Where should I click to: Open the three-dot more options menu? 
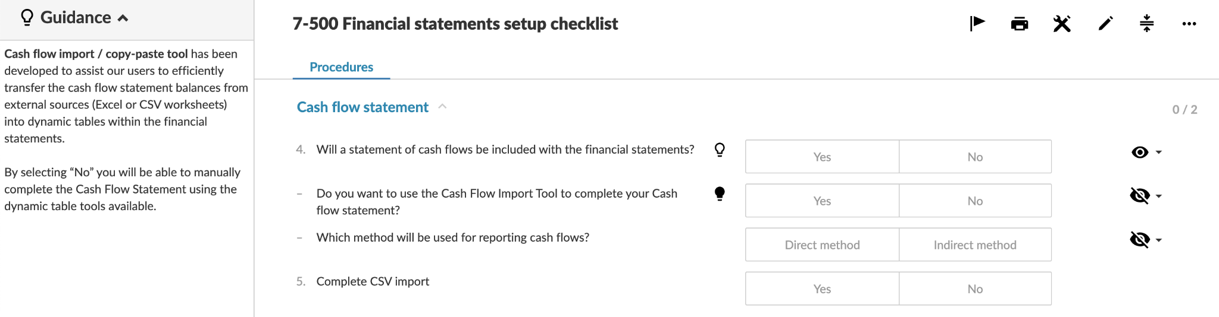(1189, 24)
